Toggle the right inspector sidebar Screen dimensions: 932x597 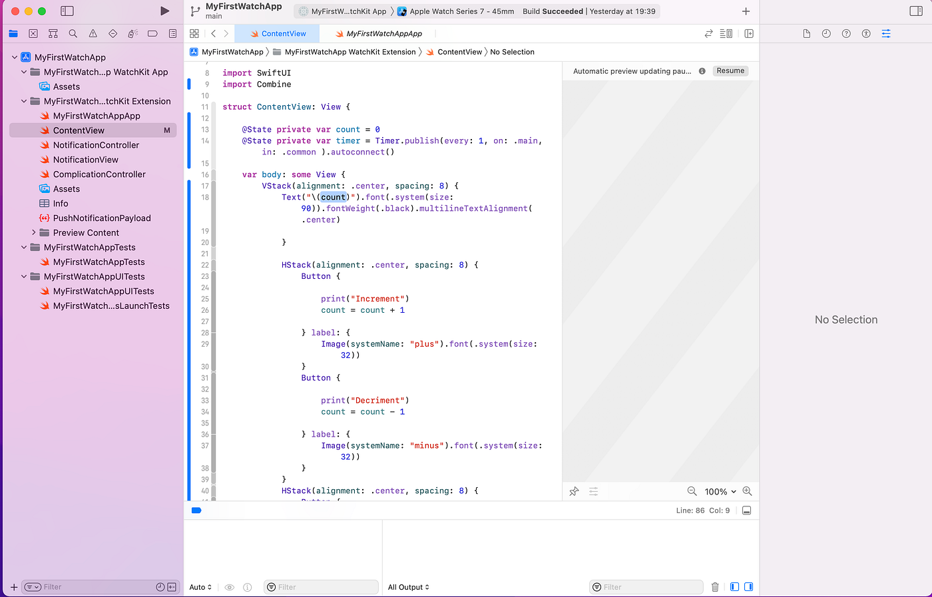(916, 11)
